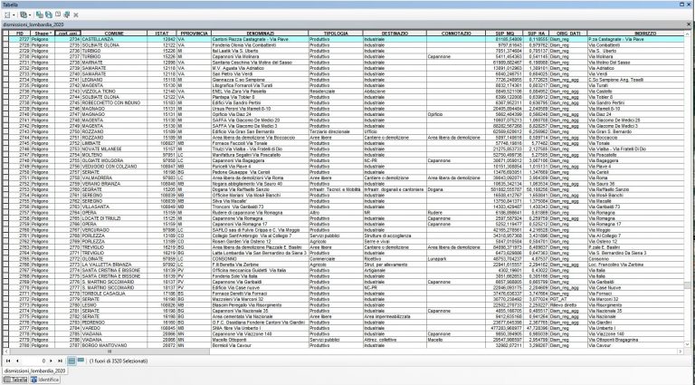This screenshot has height=385, width=695.
Task: Click the NOVATE MILANESE cell
Action: point(114,149)
